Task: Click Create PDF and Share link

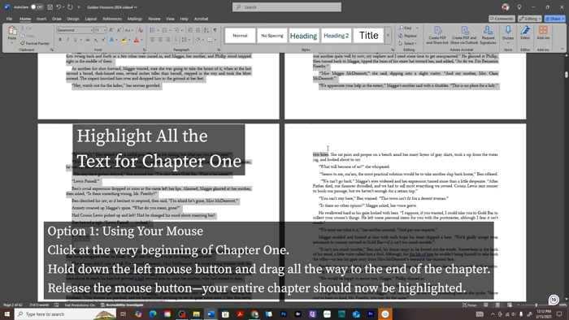Action: click(437, 35)
